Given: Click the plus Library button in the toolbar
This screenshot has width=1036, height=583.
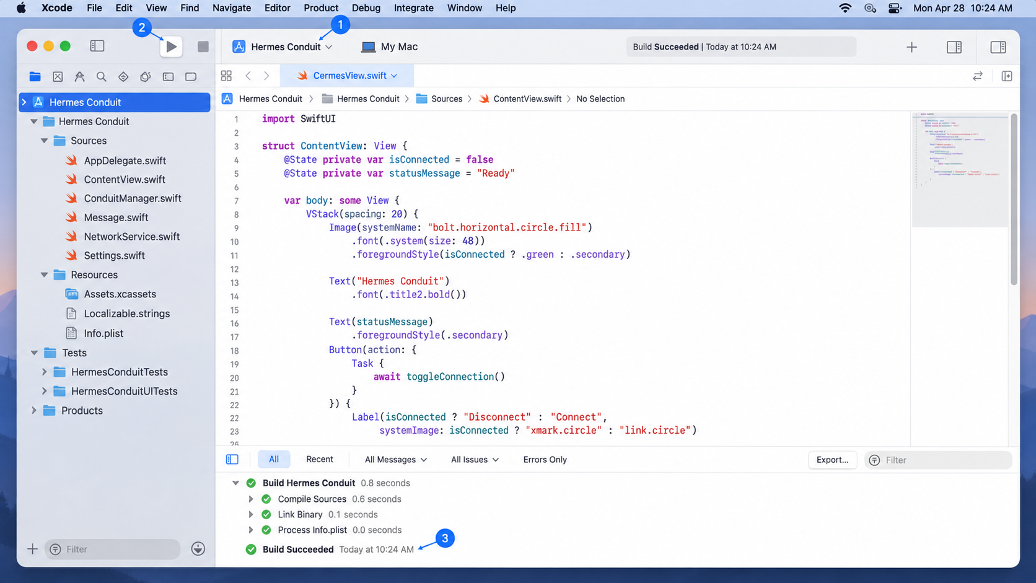Looking at the screenshot, I should pyautogui.click(x=911, y=47).
